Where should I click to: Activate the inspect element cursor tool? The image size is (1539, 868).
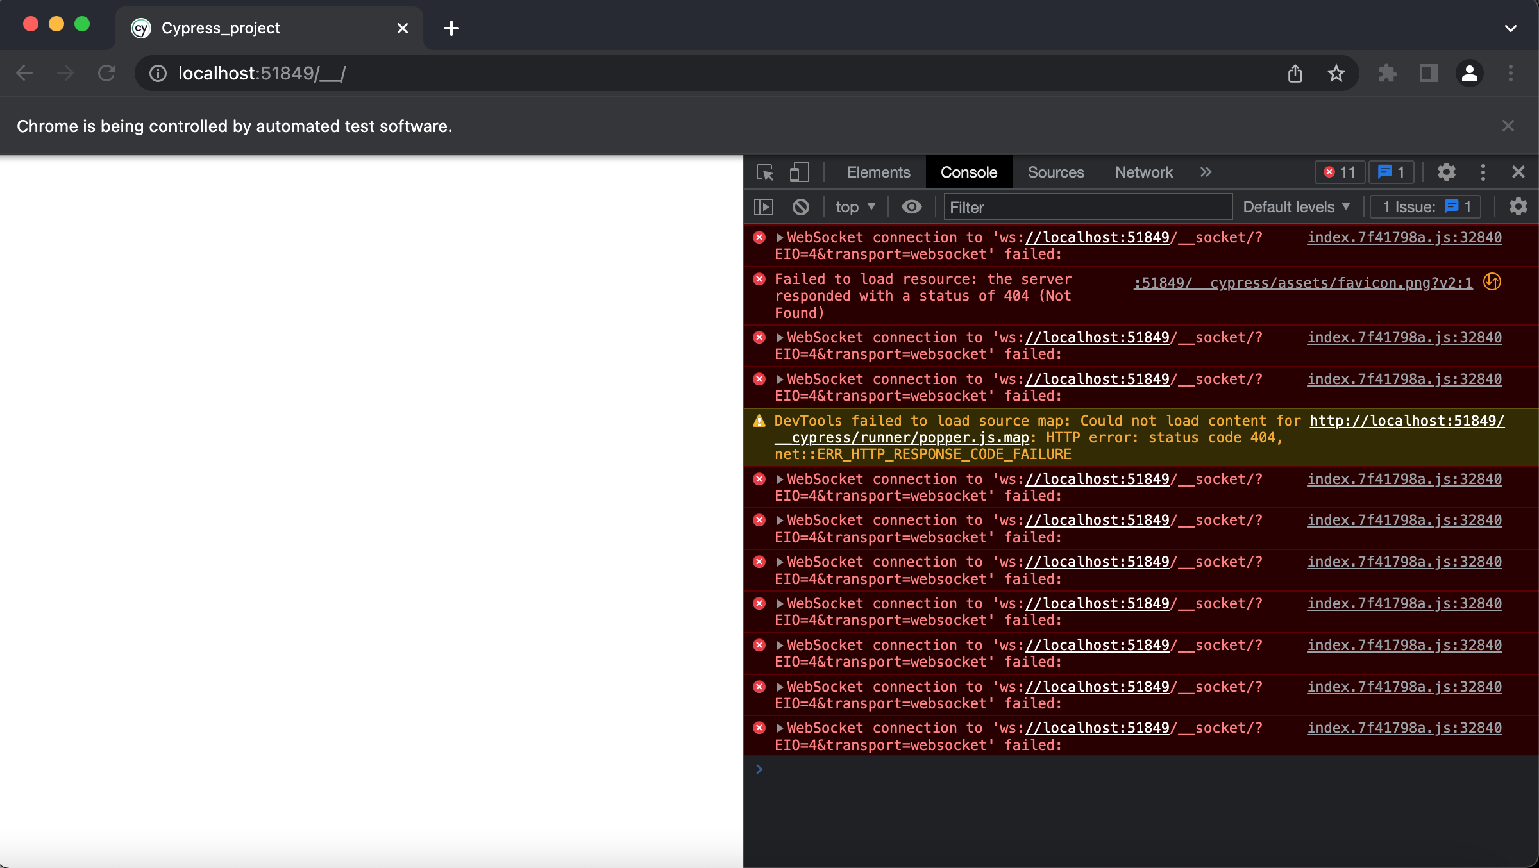[764, 173]
